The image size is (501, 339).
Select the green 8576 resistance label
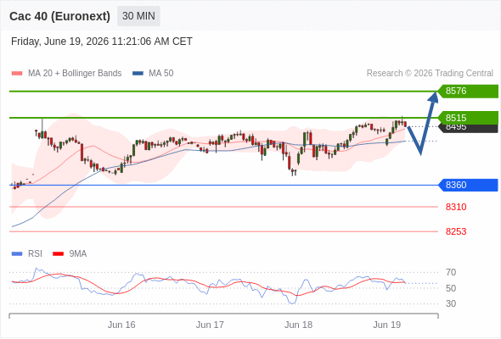click(x=468, y=92)
